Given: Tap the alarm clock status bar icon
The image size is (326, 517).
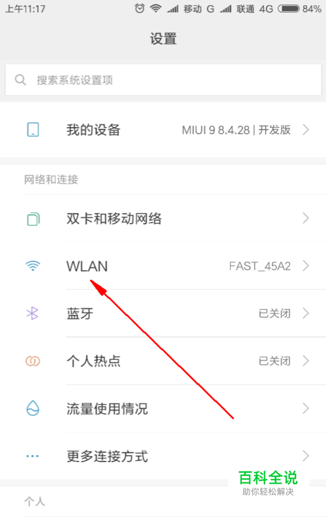Looking at the screenshot, I should pyautogui.click(x=140, y=8).
